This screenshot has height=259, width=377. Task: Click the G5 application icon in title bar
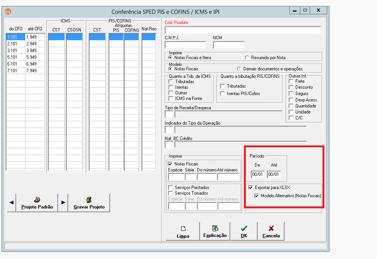(8, 11)
